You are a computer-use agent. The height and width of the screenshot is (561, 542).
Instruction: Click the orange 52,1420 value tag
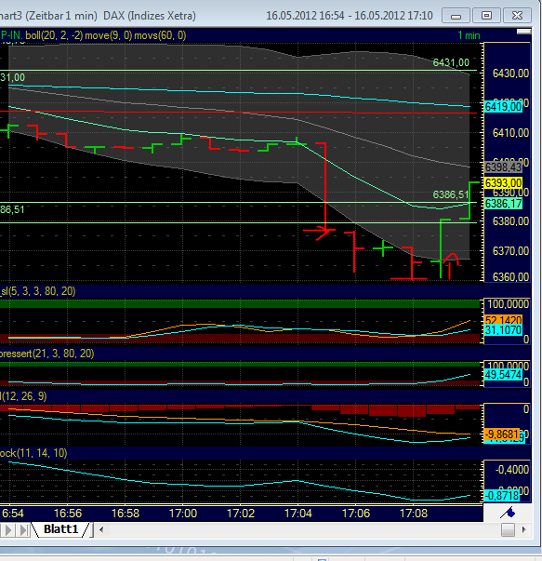[x=503, y=320]
